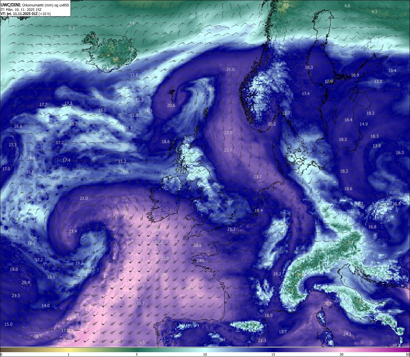Click the 4.8 value at the top
410x357 pixels.
(x=347, y=6)
